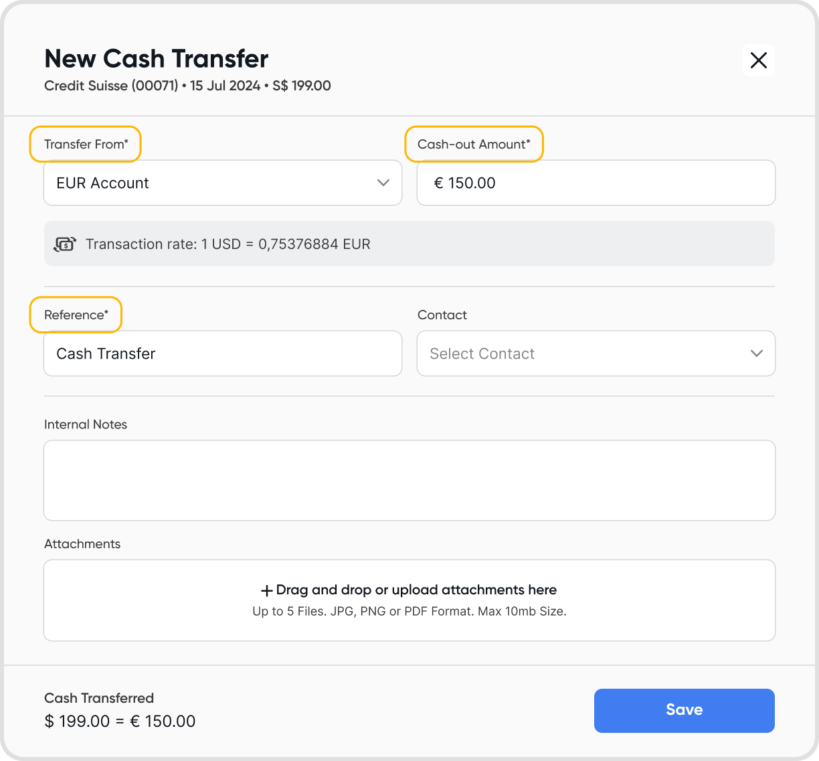This screenshot has height=761, width=819.
Task: Click inside the Internal Notes text area
Action: [x=409, y=480]
